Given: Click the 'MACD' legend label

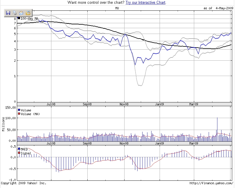Looking at the screenshot, I should (24, 149).
